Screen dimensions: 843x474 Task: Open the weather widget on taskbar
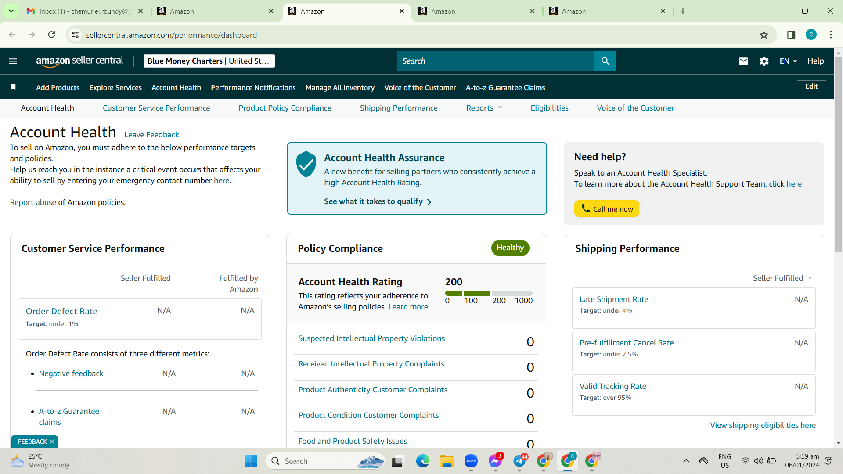click(40, 461)
